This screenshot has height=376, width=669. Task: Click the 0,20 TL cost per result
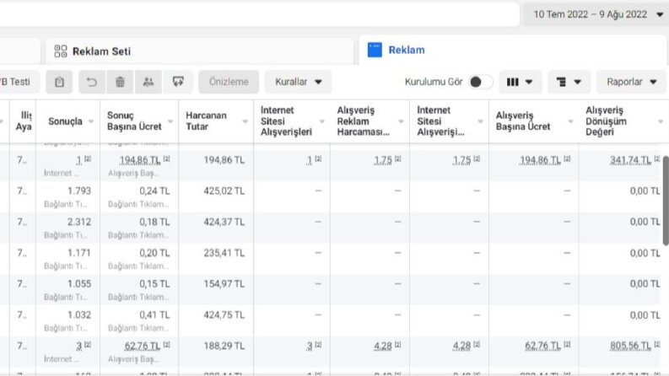pos(154,253)
